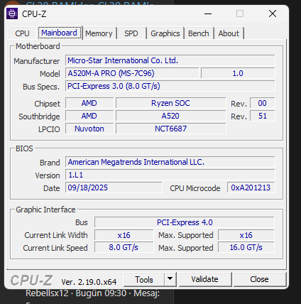Click Rebellsx12 username in background forum page
The width and height of the screenshot is (301, 304).
pos(47,293)
